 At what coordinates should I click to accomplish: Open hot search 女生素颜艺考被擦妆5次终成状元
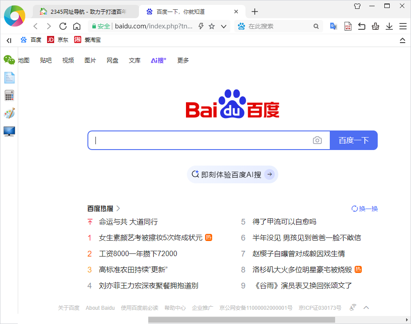tap(151, 238)
